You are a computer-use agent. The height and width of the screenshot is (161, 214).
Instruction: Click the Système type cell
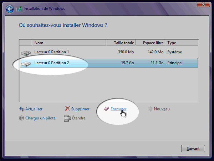coord(174,52)
